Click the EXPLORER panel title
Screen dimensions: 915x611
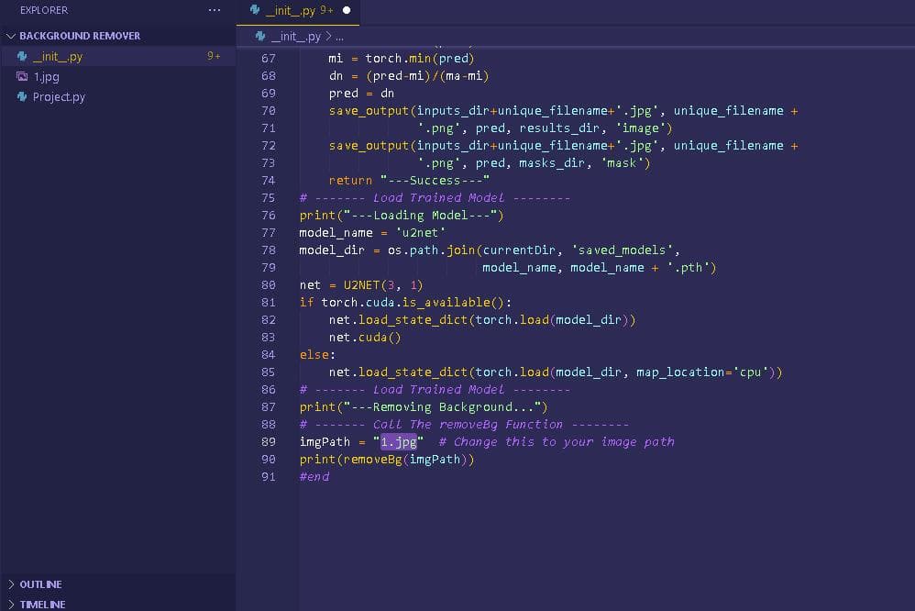click(x=44, y=10)
